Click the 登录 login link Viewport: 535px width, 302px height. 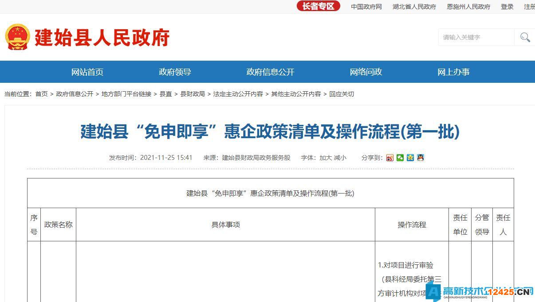point(507,6)
